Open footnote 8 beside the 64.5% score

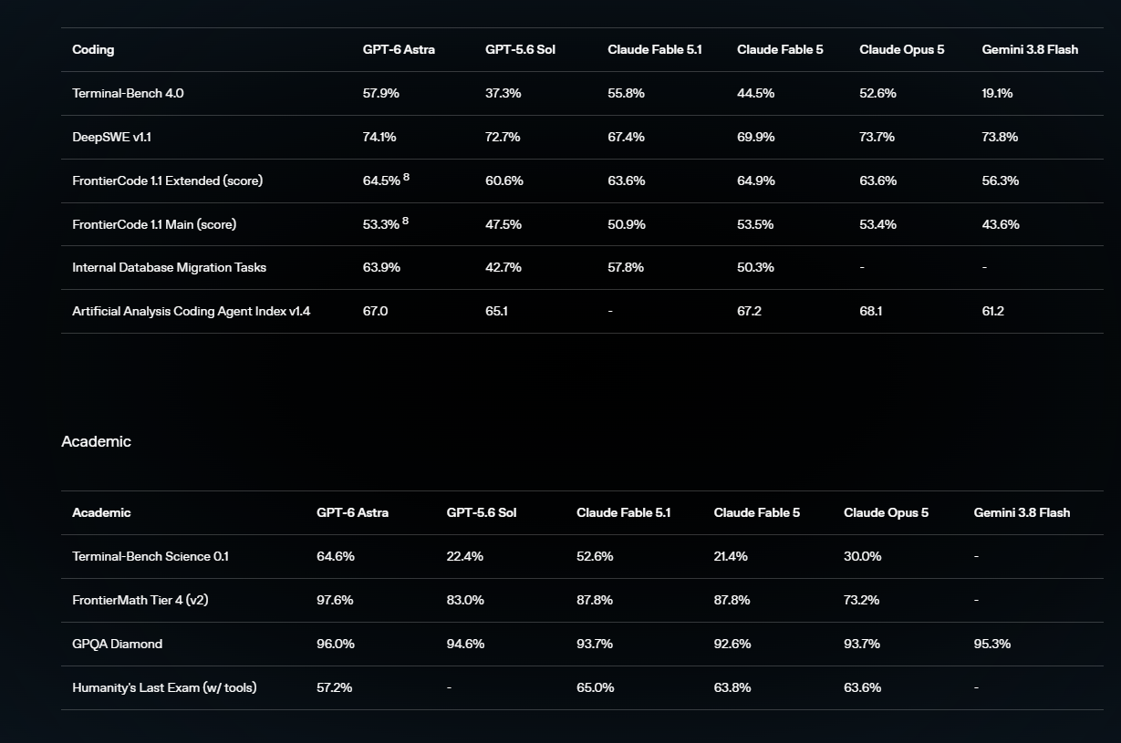(x=406, y=177)
